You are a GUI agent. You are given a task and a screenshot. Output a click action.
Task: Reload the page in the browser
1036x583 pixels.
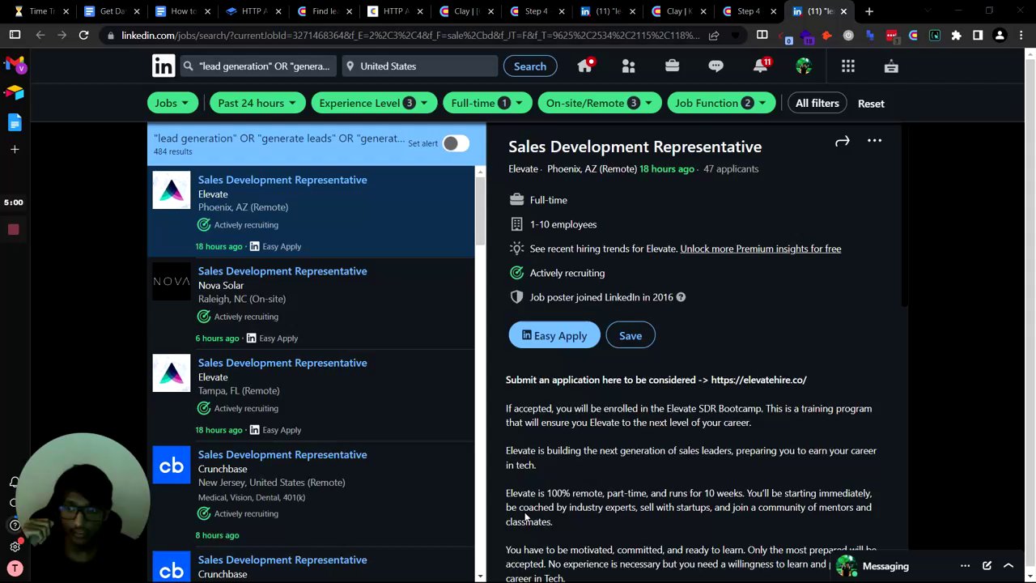tap(83, 35)
